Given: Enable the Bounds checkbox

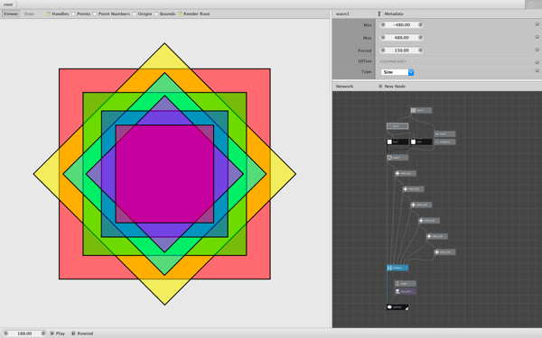Looking at the screenshot, I should (156, 14).
